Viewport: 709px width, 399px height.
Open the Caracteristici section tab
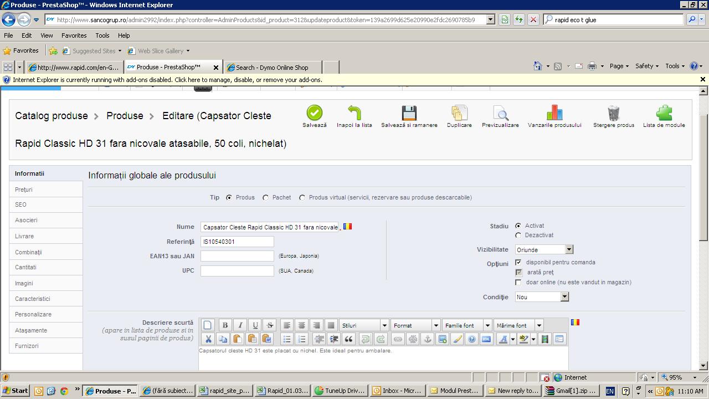(x=46, y=299)
